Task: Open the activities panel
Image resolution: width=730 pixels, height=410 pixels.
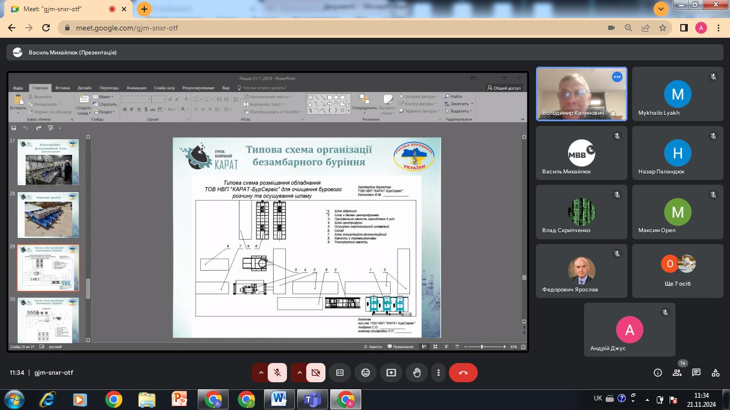Action: pos(716,373)
